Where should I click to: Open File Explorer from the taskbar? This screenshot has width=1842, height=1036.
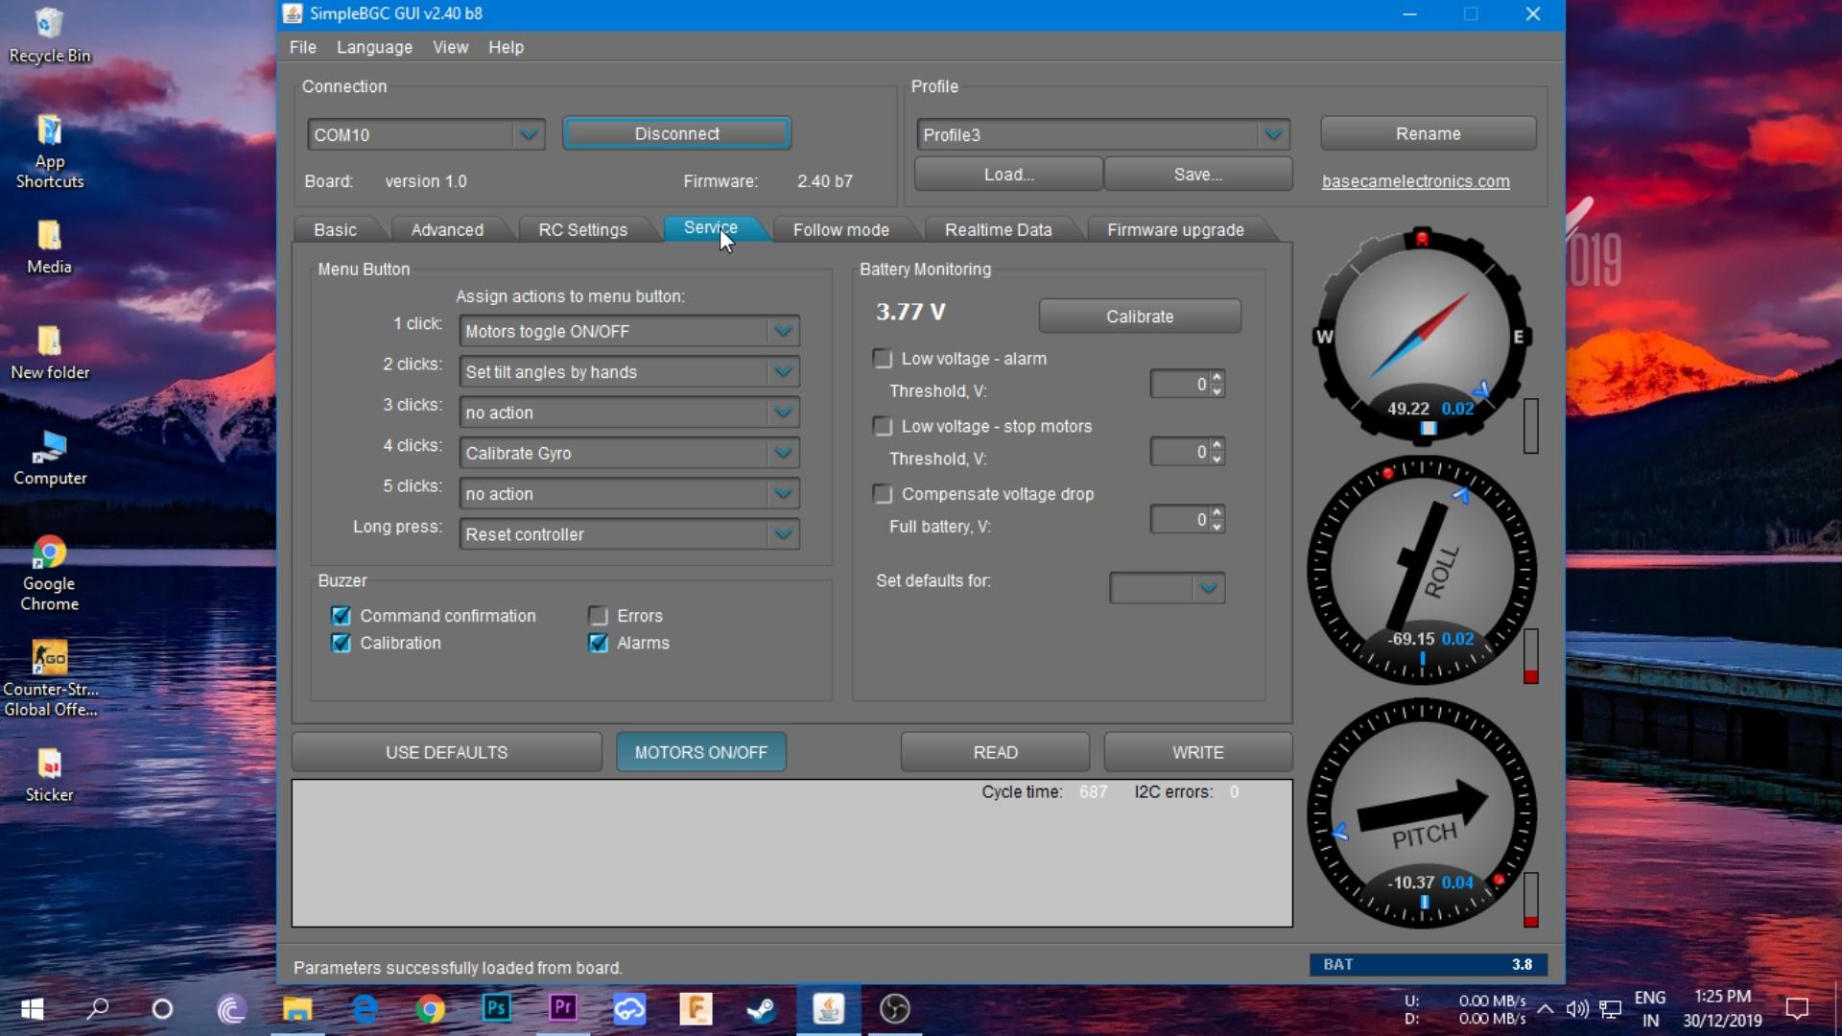297,1008
